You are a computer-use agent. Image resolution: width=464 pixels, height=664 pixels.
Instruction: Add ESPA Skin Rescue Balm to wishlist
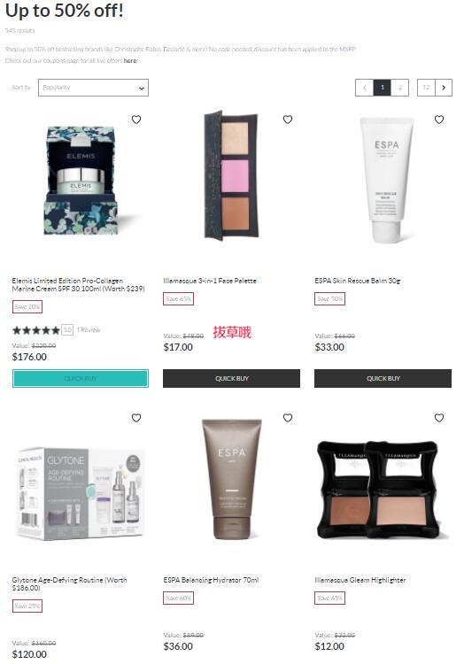439,120
